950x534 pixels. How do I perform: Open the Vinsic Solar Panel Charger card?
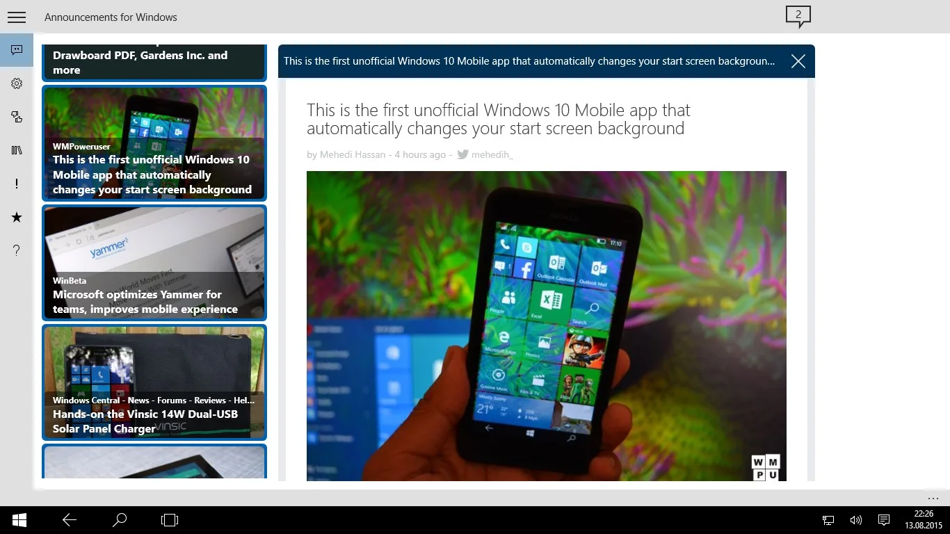pos(154,382)
